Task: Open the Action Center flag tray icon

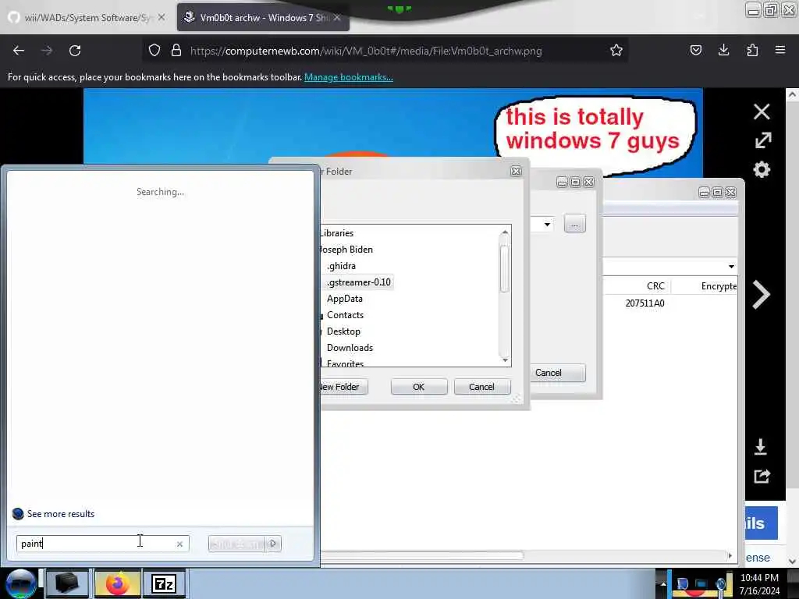Action: point(683,584)
